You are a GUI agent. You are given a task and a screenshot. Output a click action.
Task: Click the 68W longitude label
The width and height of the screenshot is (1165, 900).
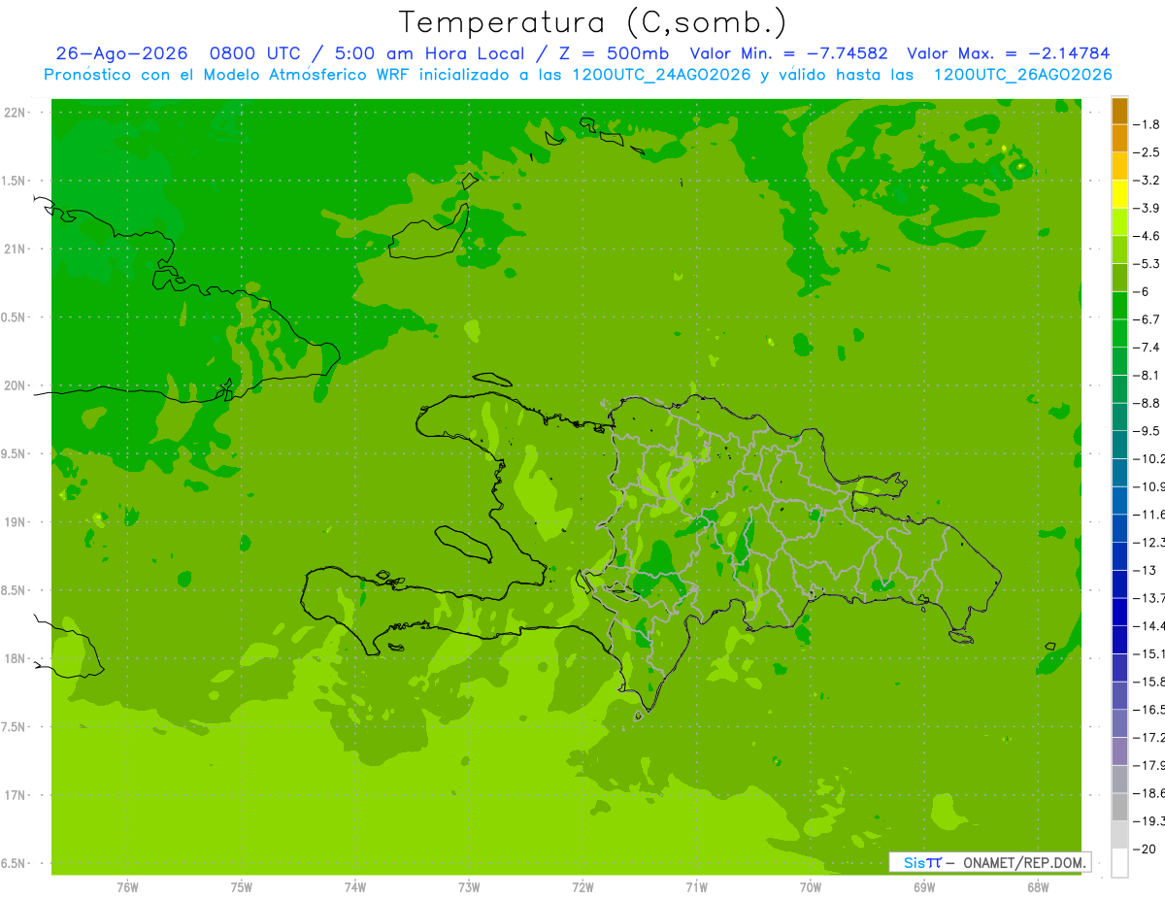click(x=1038, y=886)
